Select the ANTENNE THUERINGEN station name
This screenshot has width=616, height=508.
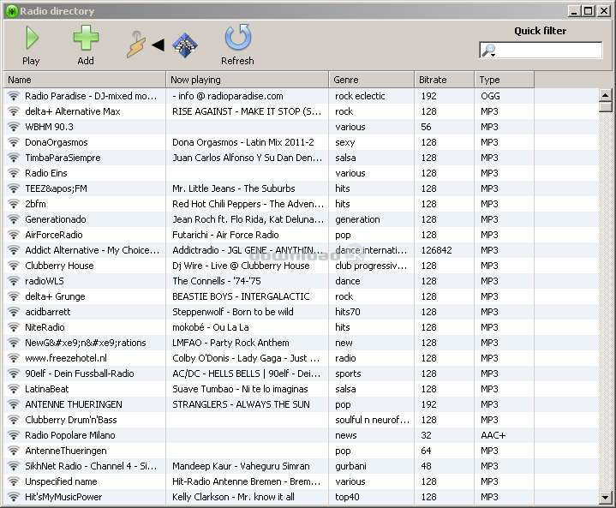pos(74,404)
